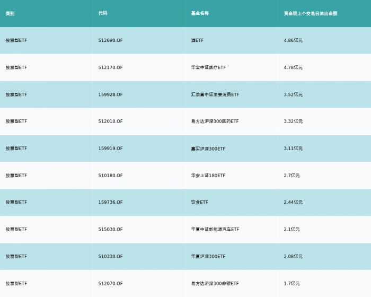The height and width of the screenshot is (297, 371).
Task: Click the 类别 column header
Action: (10, 13)
